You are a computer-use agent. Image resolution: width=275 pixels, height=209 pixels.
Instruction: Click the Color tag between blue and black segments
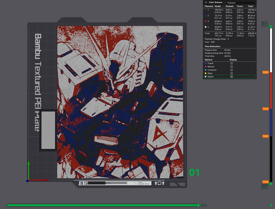266,136
